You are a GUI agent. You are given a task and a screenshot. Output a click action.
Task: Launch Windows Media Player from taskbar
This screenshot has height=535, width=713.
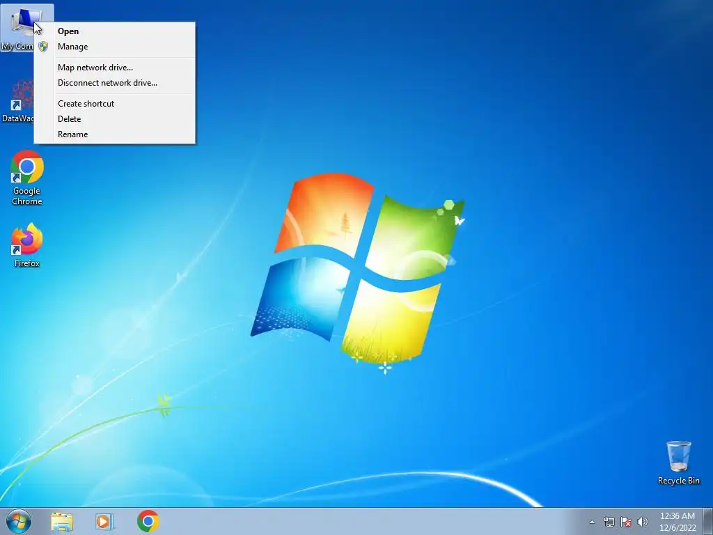[x=104, y=522]
